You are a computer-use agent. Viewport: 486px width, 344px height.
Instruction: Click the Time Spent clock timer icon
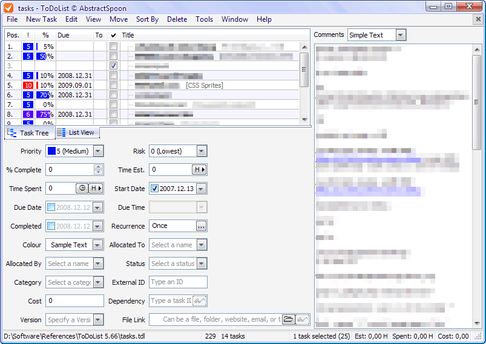coord(82,189)
